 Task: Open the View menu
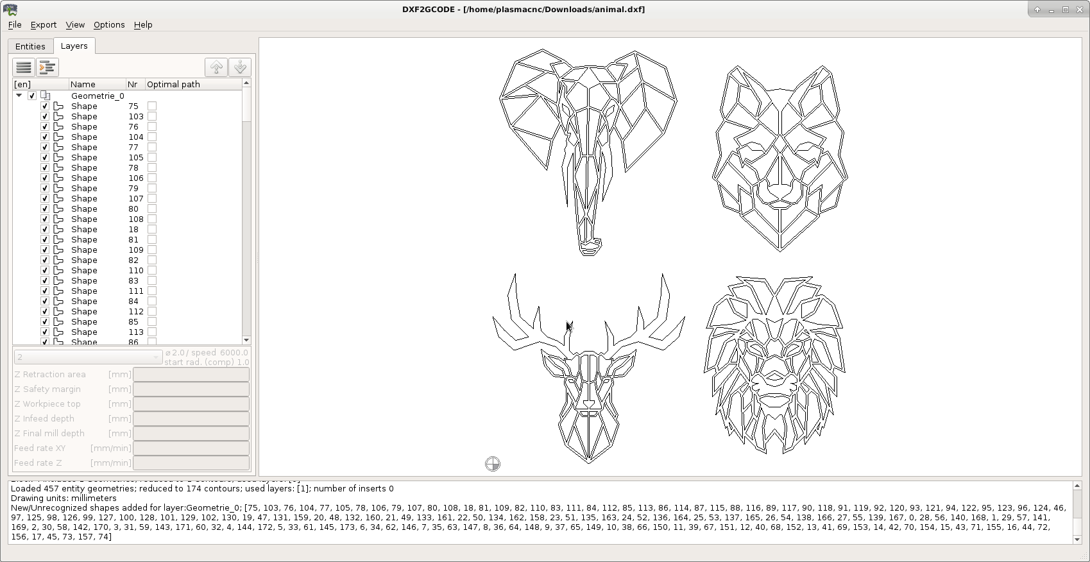point(75,24)
